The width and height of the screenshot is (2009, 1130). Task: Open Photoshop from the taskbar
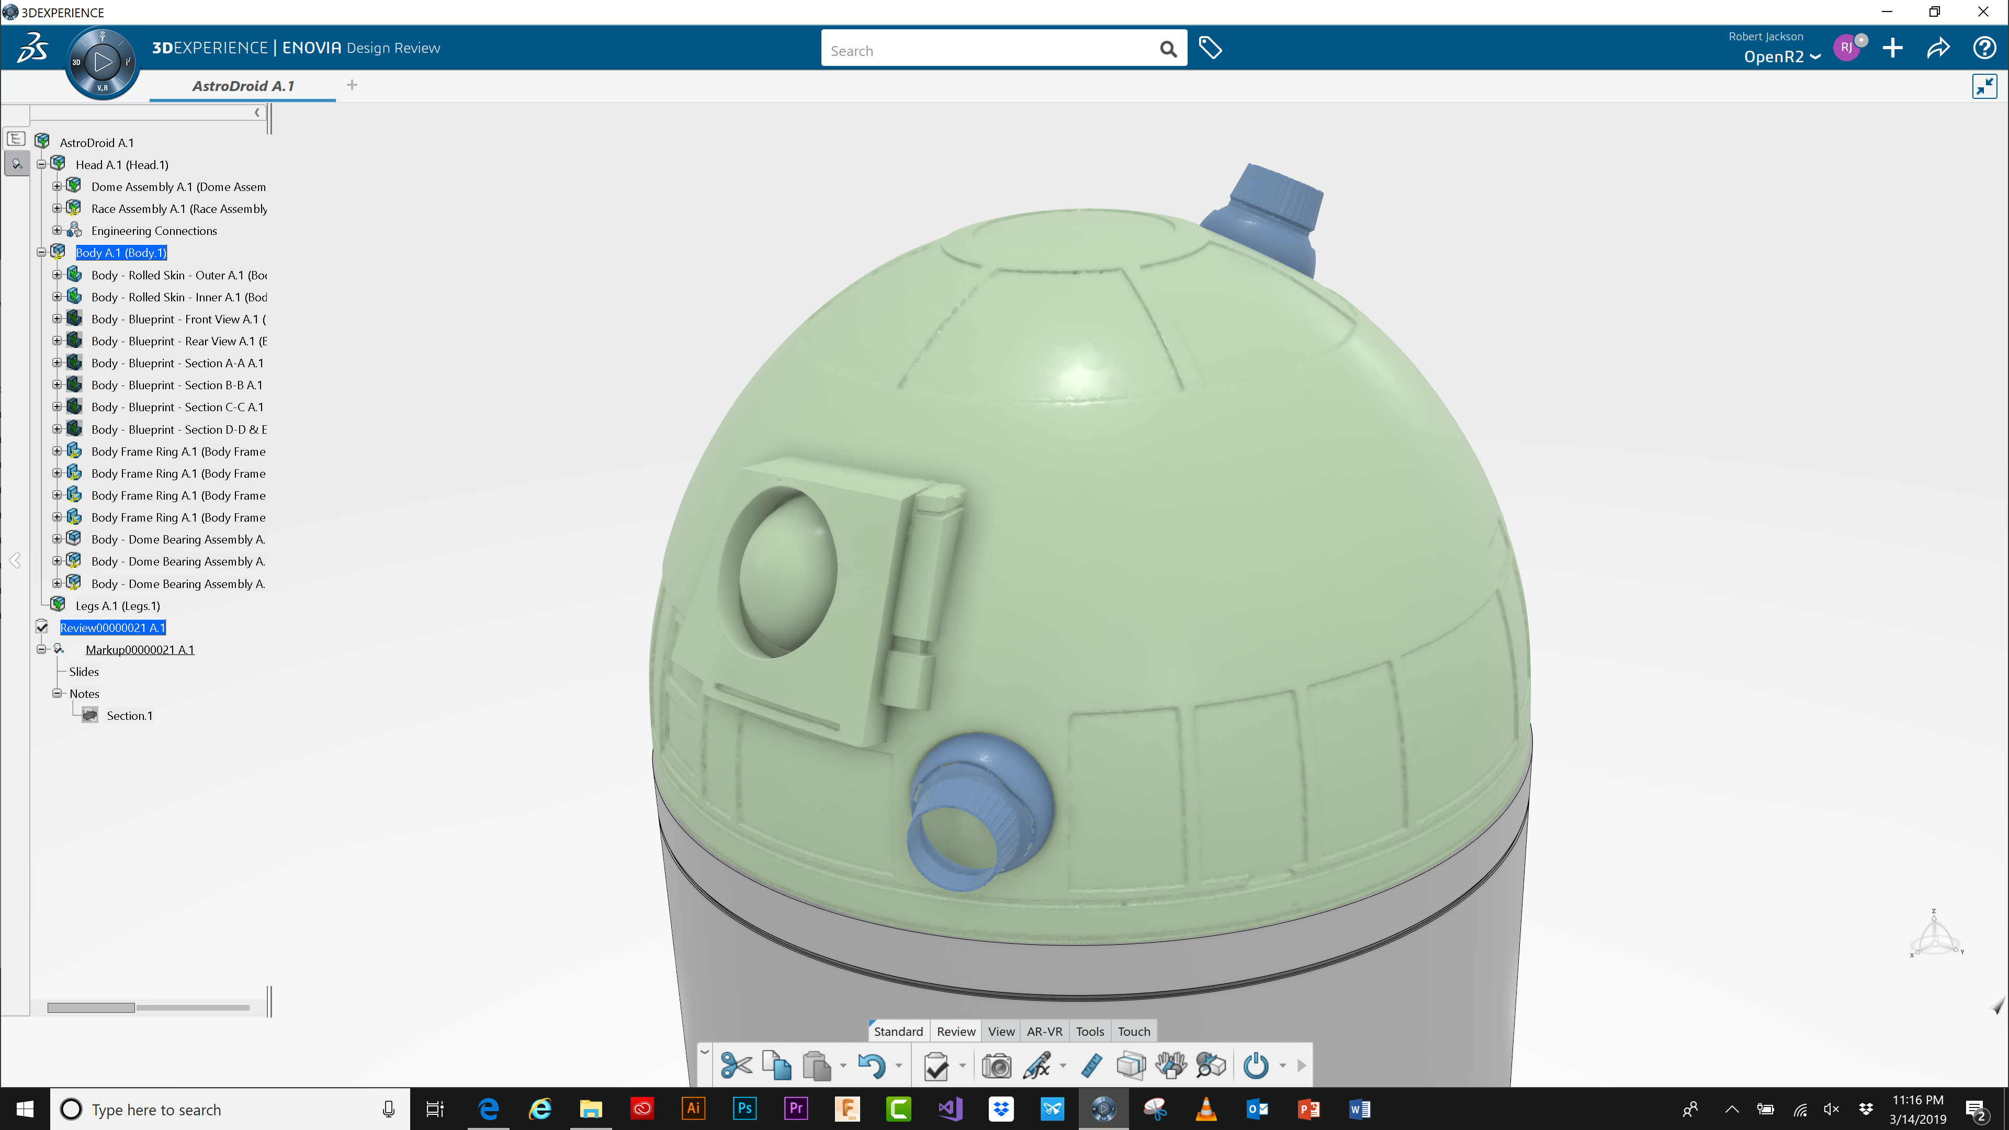point(744,1108)
